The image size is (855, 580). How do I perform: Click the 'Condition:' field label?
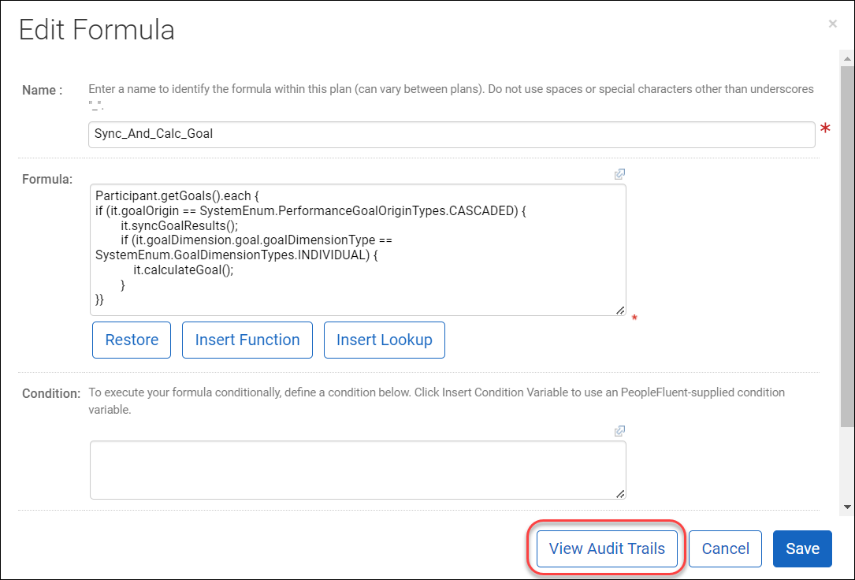51,393
